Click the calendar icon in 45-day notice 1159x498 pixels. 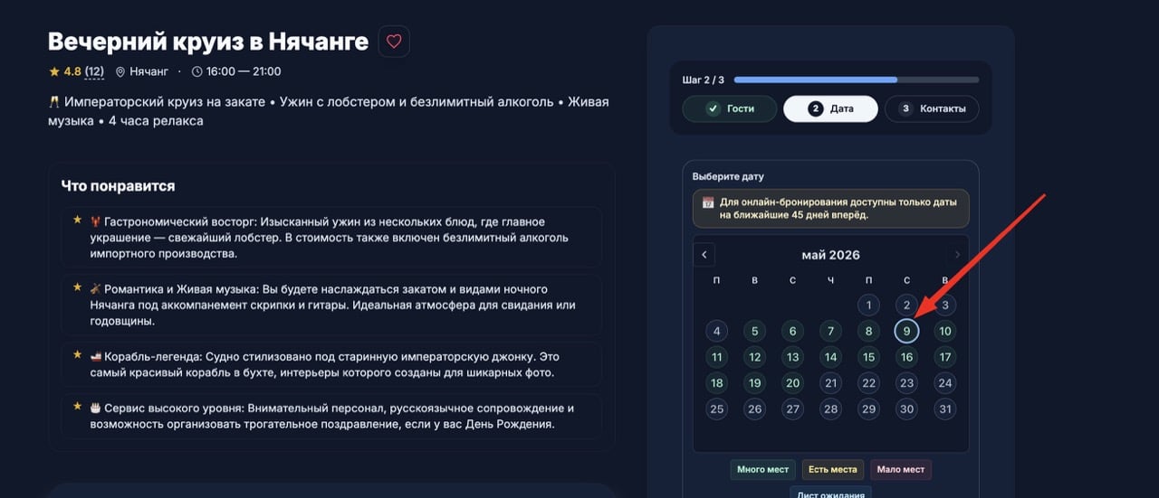pos(709,202)
